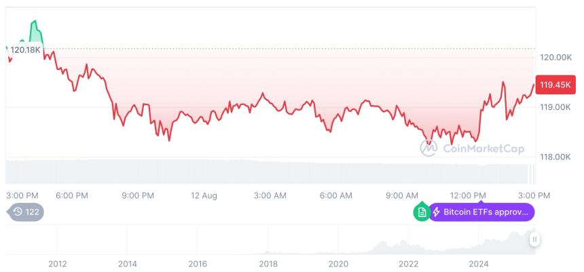Click 2016 on the overview timeline

[x=198, y=264]
